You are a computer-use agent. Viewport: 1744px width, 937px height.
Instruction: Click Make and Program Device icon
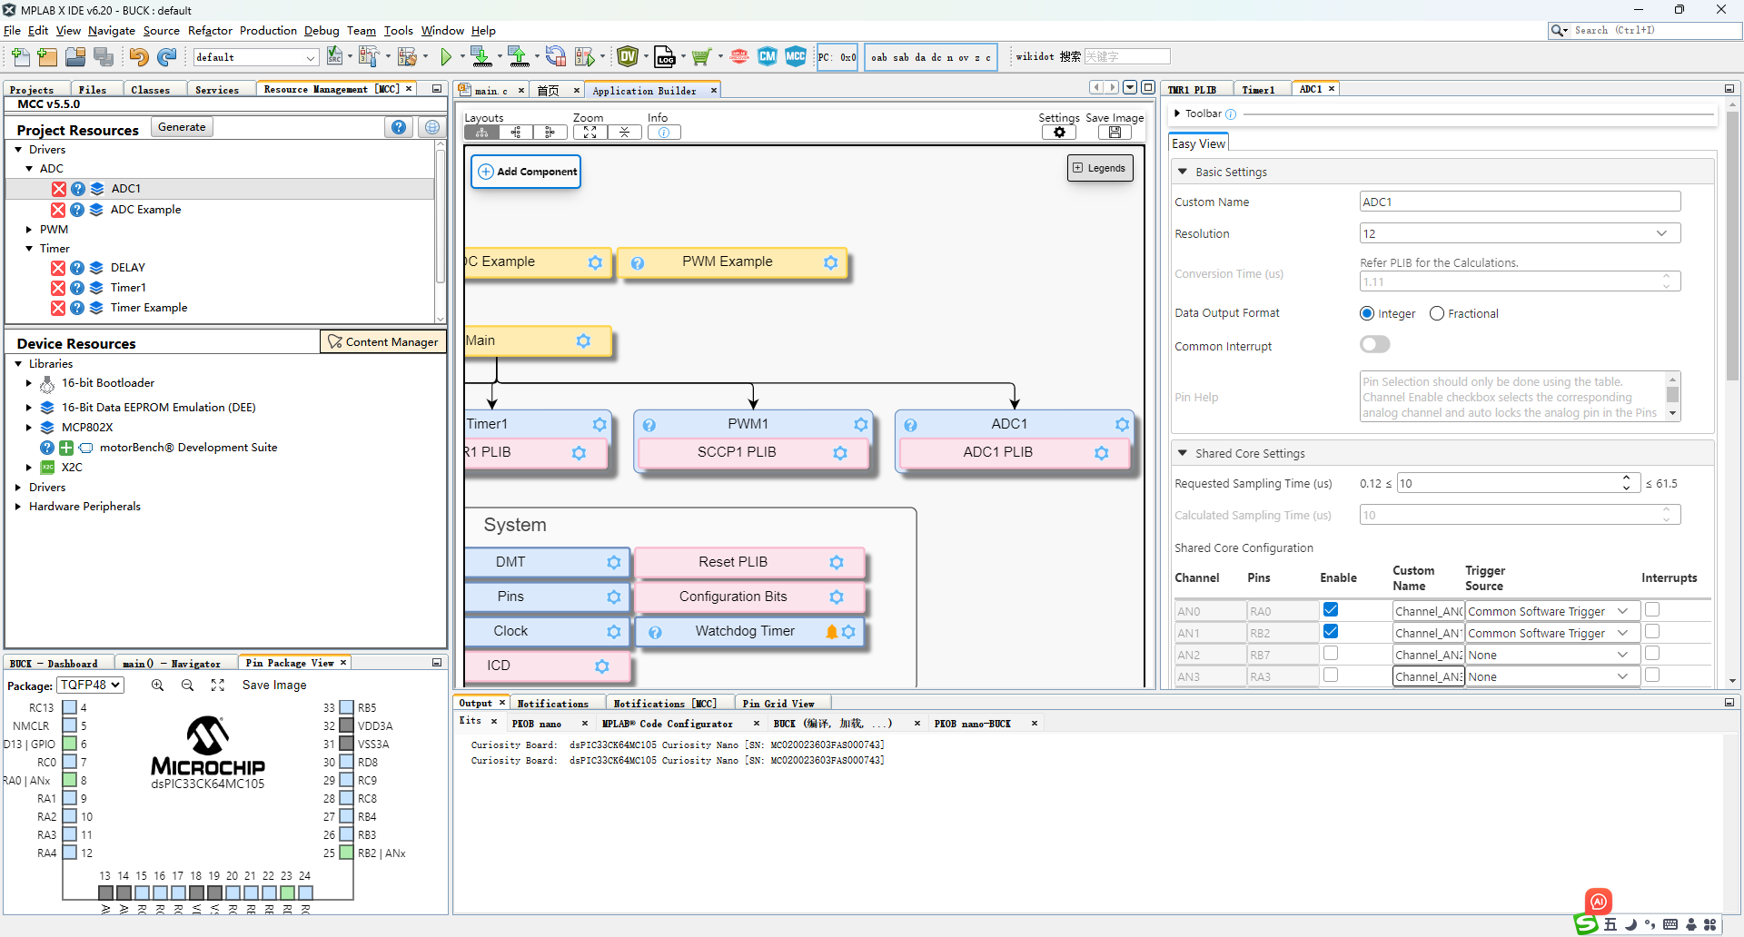(x=481, y=57)
